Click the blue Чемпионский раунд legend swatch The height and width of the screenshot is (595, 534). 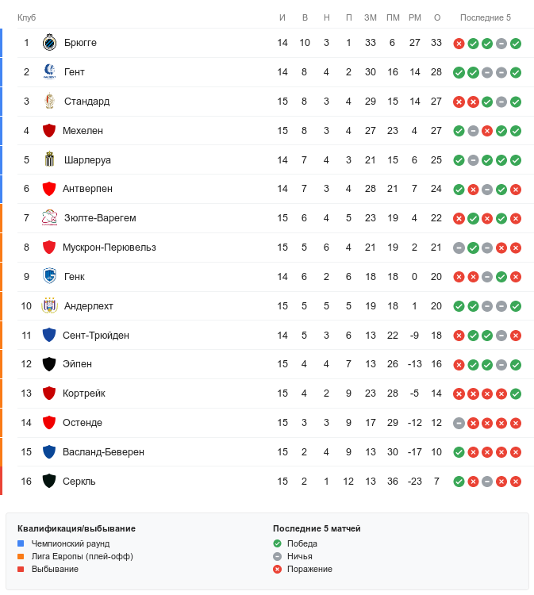21,543
